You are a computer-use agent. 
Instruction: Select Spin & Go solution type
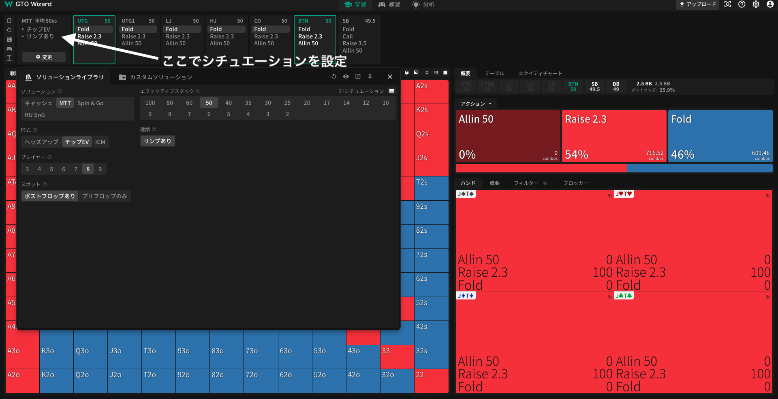(x=90, y=103)
